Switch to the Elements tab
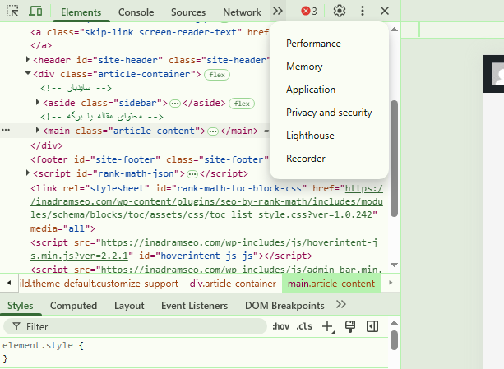The width and height of the screenshot is (504, 369). click(81, 12)
